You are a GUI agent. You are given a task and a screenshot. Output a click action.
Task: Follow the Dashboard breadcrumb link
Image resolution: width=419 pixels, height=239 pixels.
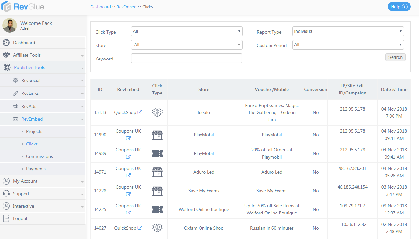pyautogui.click(x=100, y=7)
